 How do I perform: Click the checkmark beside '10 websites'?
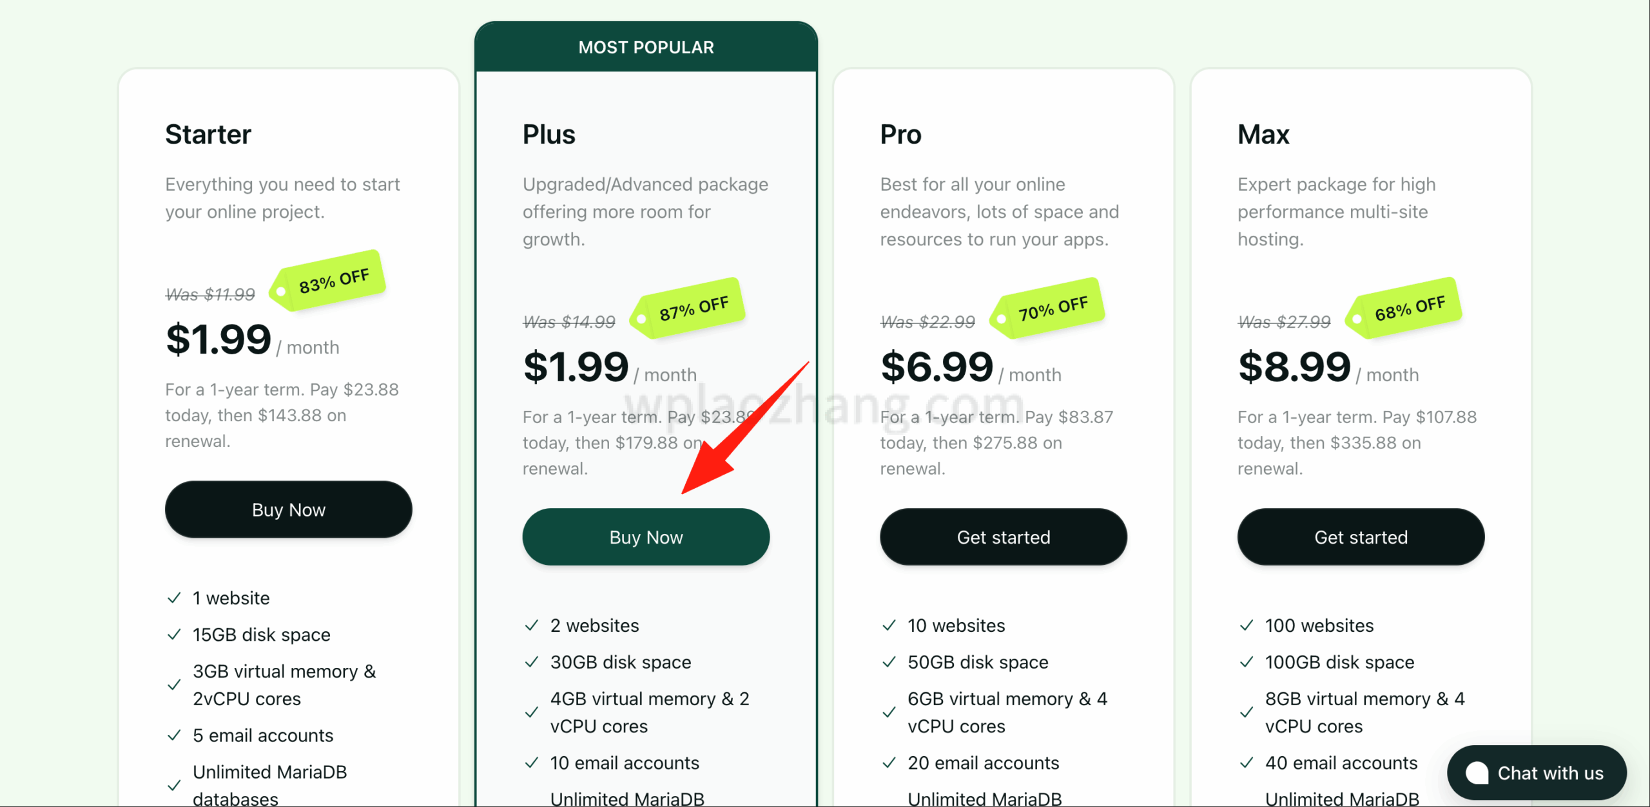889,625
